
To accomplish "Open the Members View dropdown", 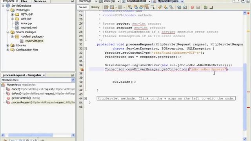I will click(x=73, y=80).
